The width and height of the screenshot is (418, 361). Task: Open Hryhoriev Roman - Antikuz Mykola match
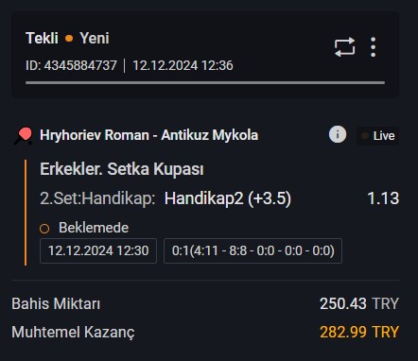pos(148,135)
